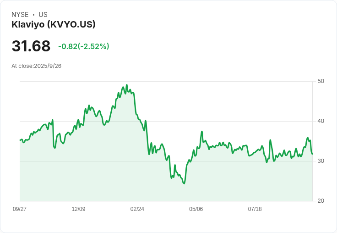337x233 pixels.
Task: Select the 09/27 date on the x-axis
Action: 20,209
